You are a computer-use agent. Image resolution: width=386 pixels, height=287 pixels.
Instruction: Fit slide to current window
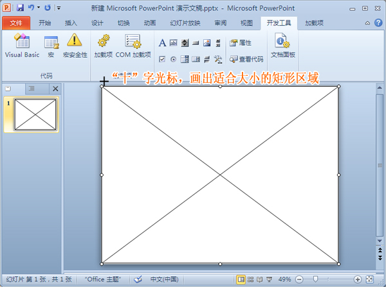click(x=369, y=279)
